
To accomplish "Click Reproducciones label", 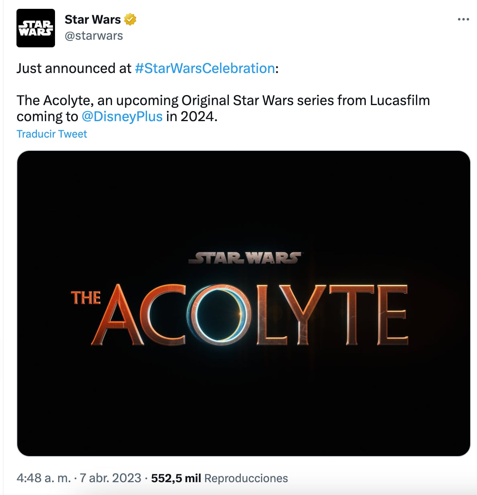I will pyautogui.click(x=246, y=478).
